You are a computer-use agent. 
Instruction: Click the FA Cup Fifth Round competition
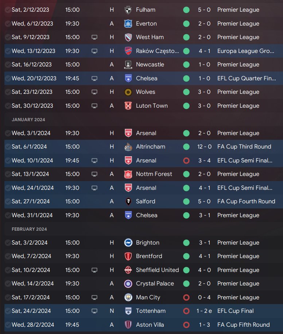[x=243, y=325]
